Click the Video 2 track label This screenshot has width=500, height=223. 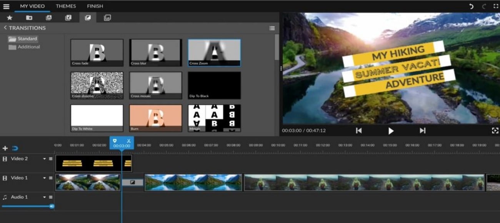[19, 159]
